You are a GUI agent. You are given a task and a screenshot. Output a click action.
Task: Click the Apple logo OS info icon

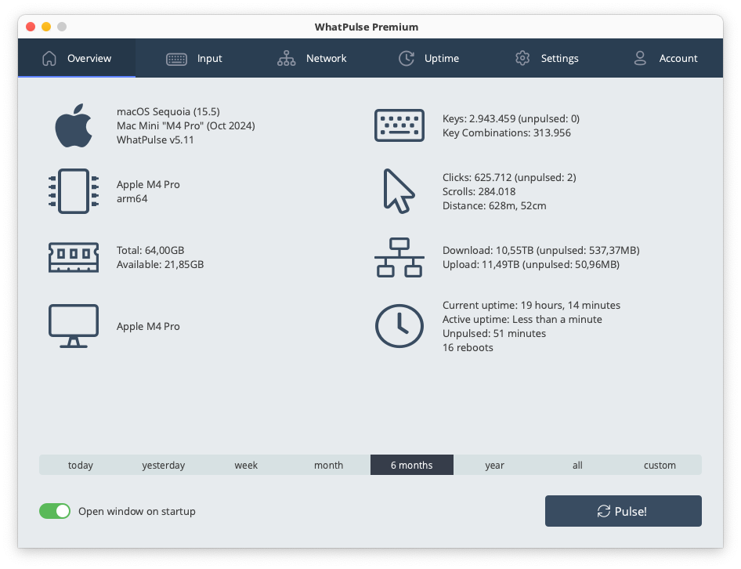pos(73,125)
